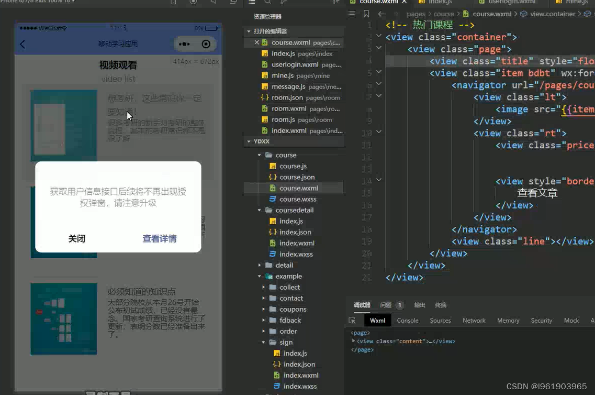The width and height of the screenshot is (595, 395).
Task: Click 查看详情 in the authorization dialog
Action: pyautogui.click(x=160, y=238)
